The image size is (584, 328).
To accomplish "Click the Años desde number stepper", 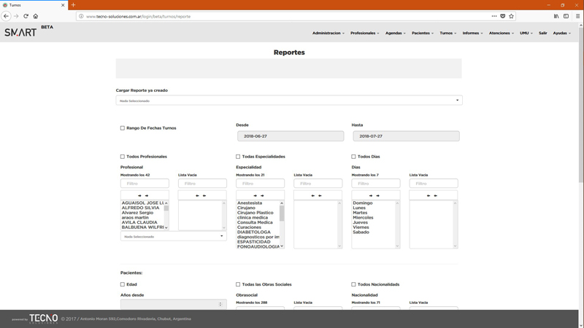I will pyautogui.click(x=220, y=304).
